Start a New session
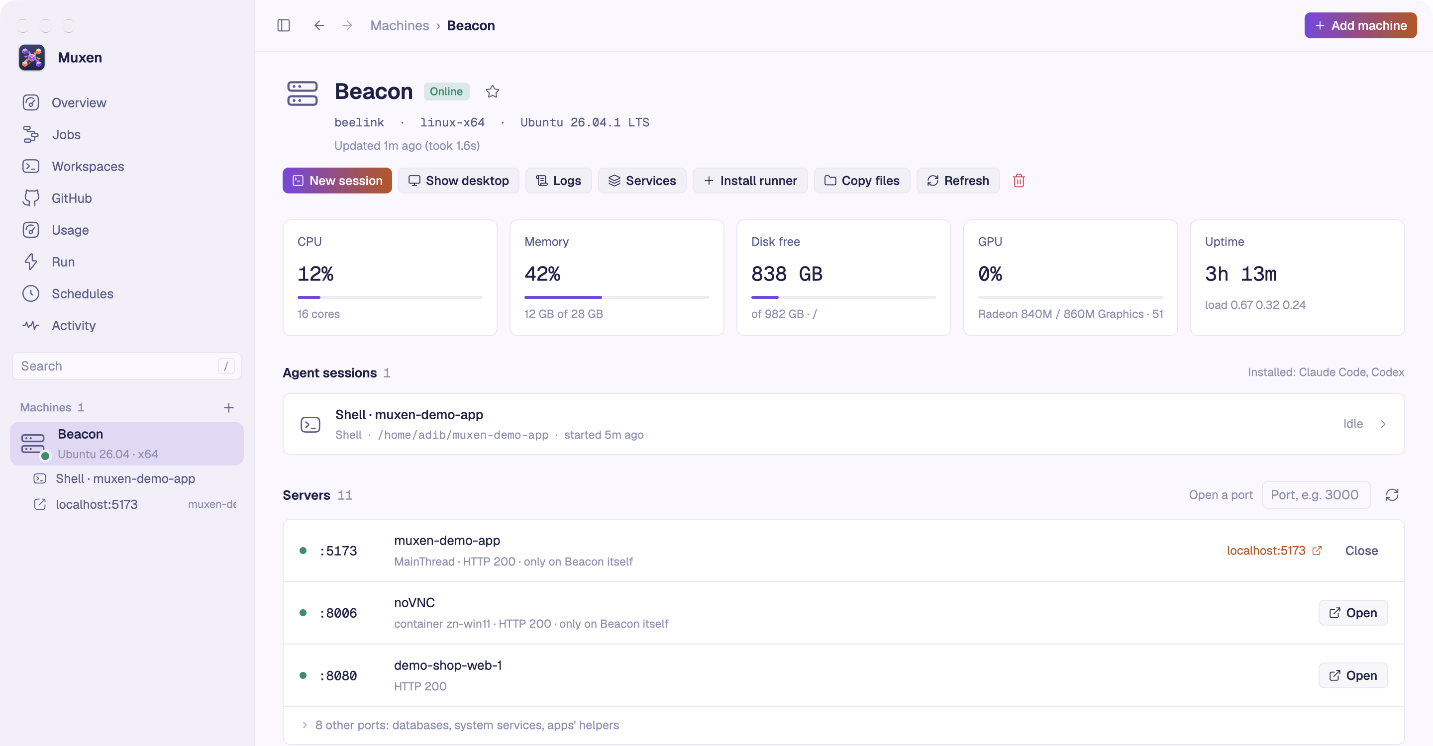The image size is (1433, 746). pos(337,181)
